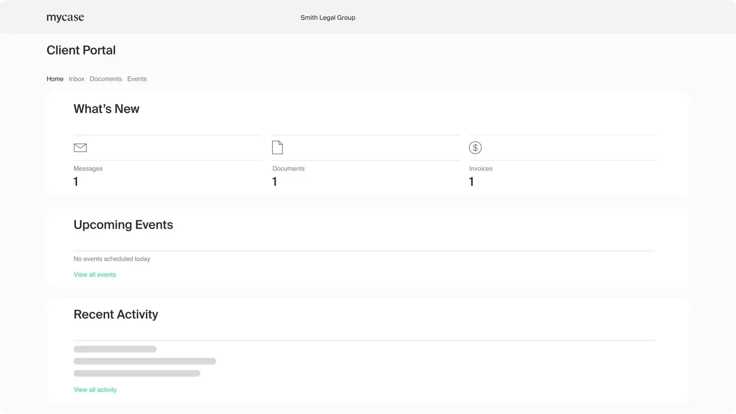Click the Upcoming Events heading
This screenshot has width=736, height=414.
coord(123,225)
